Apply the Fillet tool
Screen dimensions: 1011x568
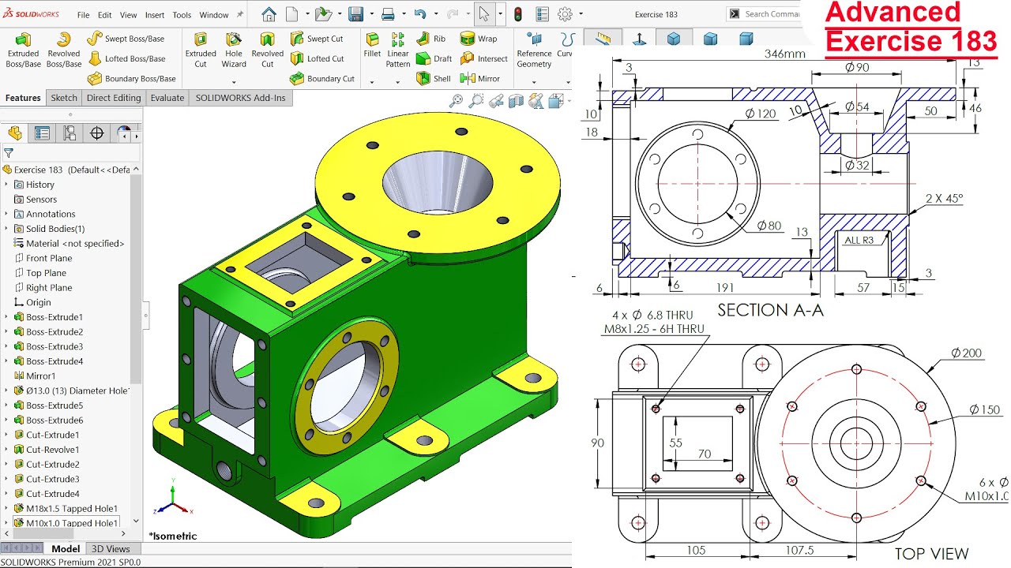tap(372, 46)
